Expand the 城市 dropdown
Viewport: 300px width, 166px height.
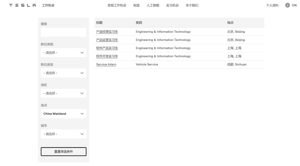click(64, 134)
